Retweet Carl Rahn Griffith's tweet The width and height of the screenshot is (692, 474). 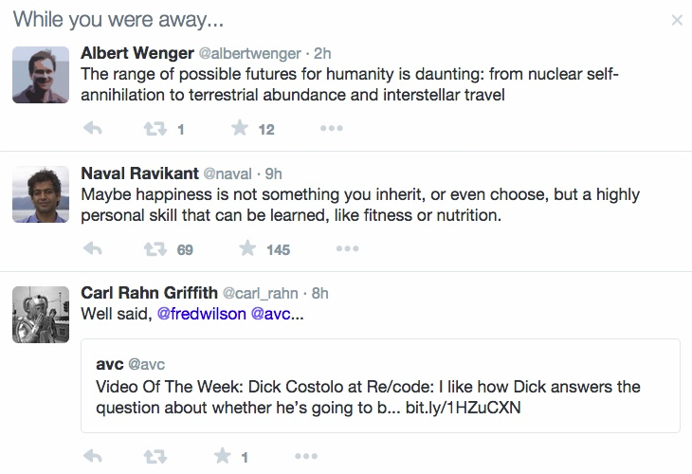(x=155, y=456)
